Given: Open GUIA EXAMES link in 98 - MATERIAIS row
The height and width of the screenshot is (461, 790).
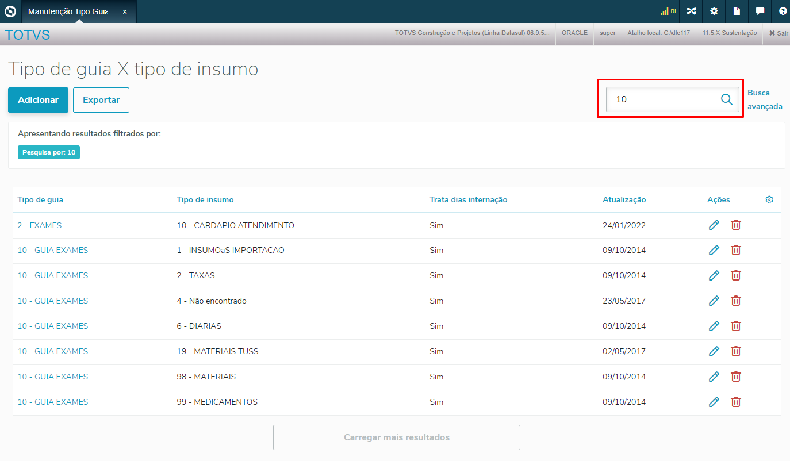Looking at the screenshot, I should tap(53, 377).
